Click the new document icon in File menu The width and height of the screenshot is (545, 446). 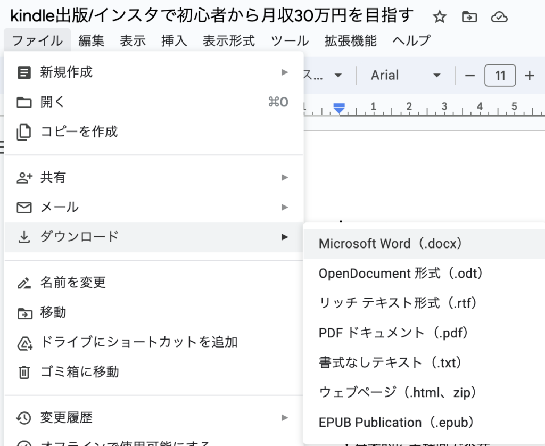24,72
